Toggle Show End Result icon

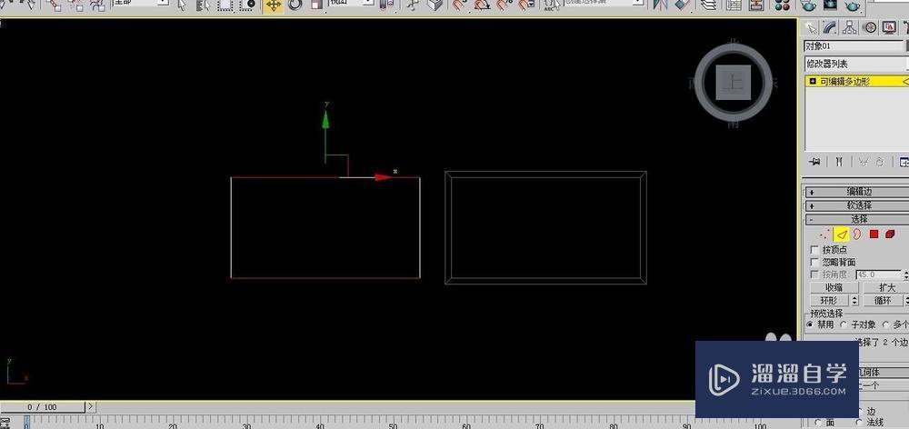838,162
